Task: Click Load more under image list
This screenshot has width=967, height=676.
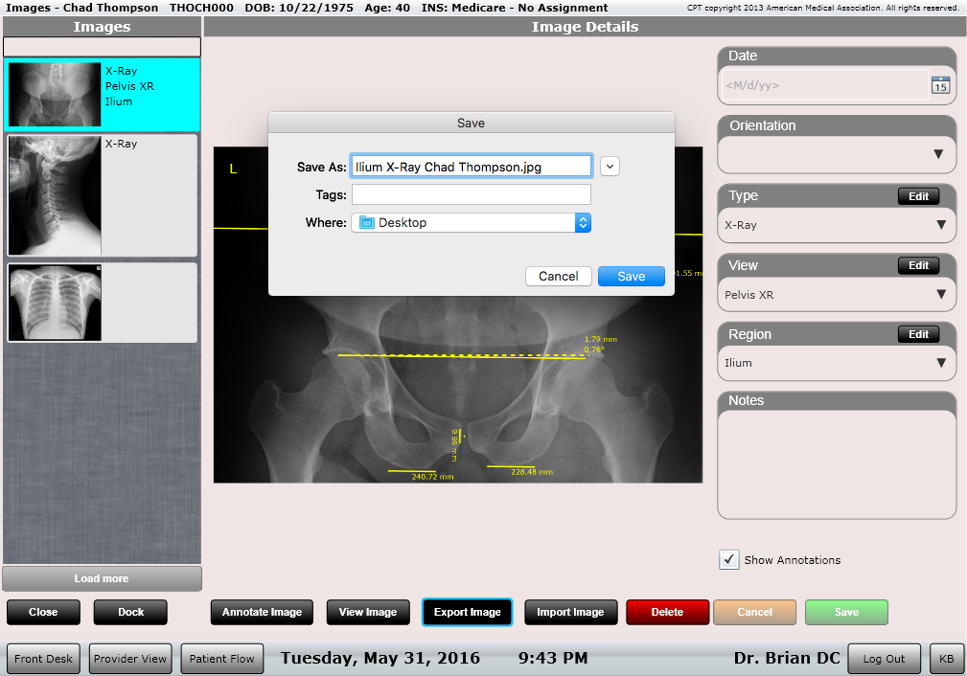Action: (102, 578)
